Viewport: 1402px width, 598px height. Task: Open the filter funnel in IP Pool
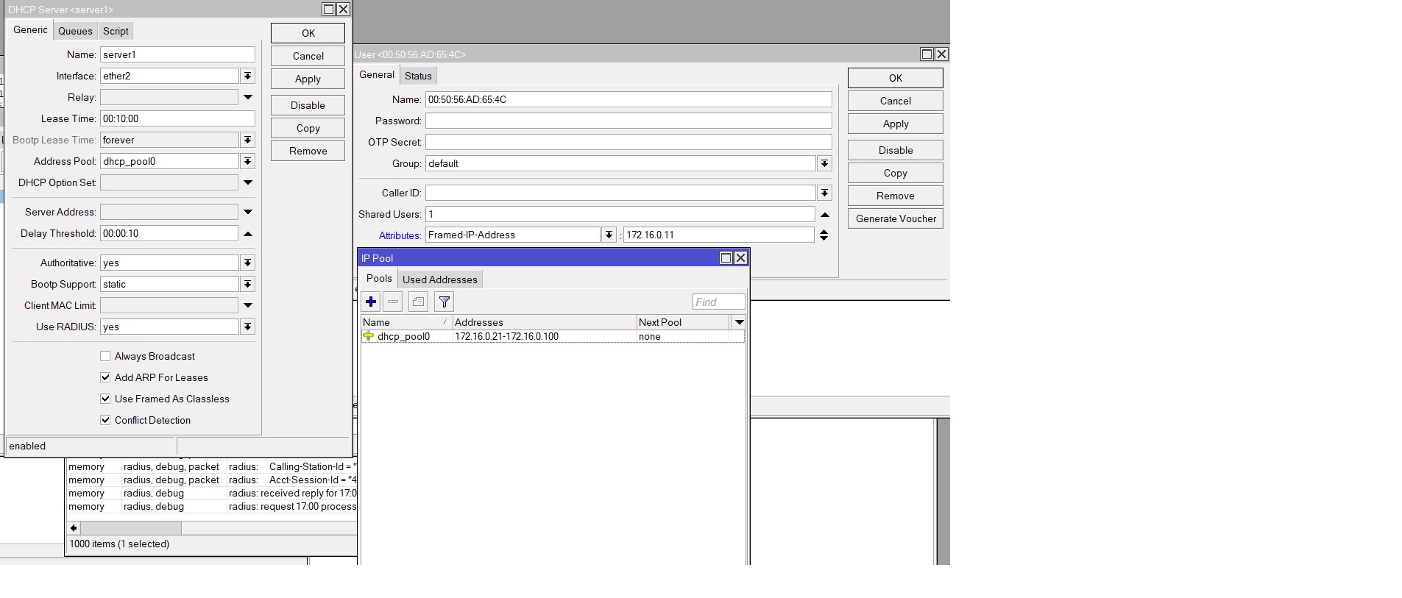click(x=444, y=302)
